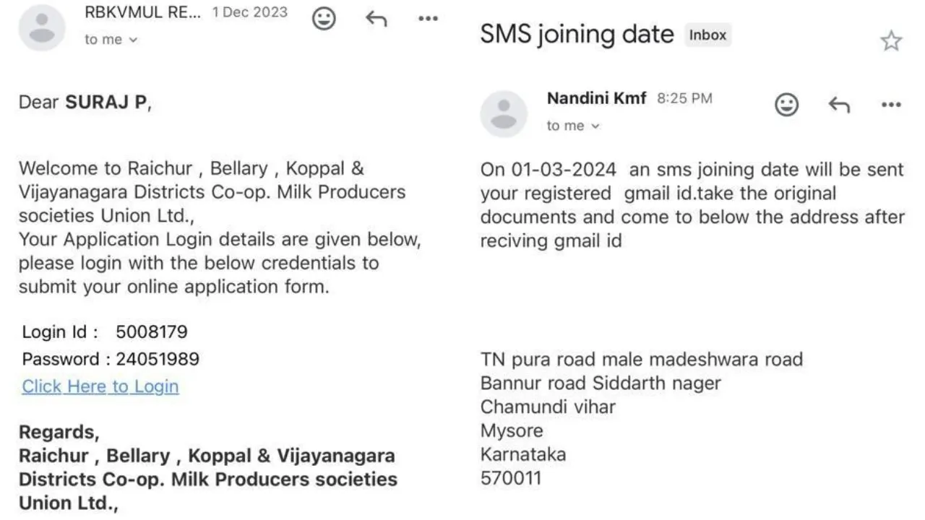
Task: Click the 8:25 PM timestamp
Action: pyautogui.click(x=684, y=98)
